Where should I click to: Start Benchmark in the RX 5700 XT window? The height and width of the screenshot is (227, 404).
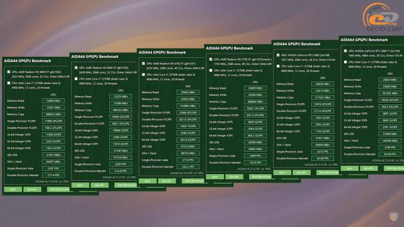coord(262,177)
